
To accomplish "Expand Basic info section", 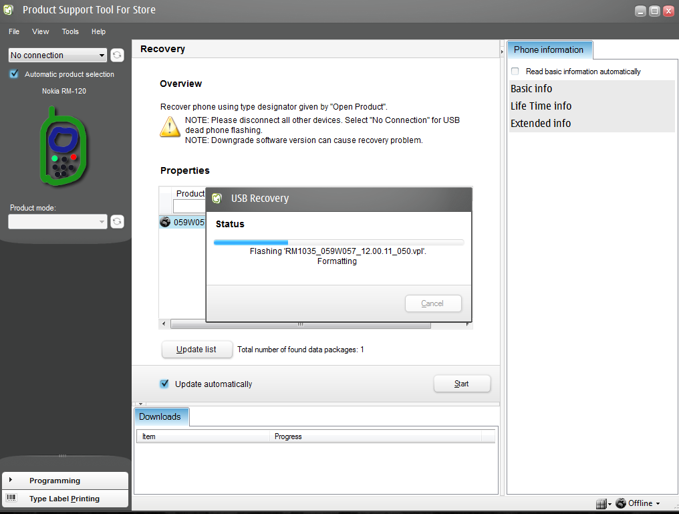I will tap(591, 89).
